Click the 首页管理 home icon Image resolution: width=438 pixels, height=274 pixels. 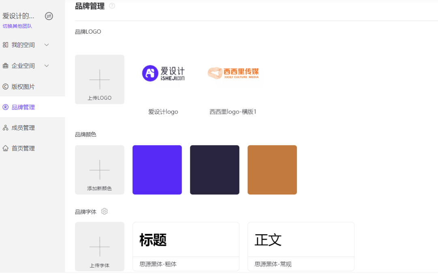(5, 148)
